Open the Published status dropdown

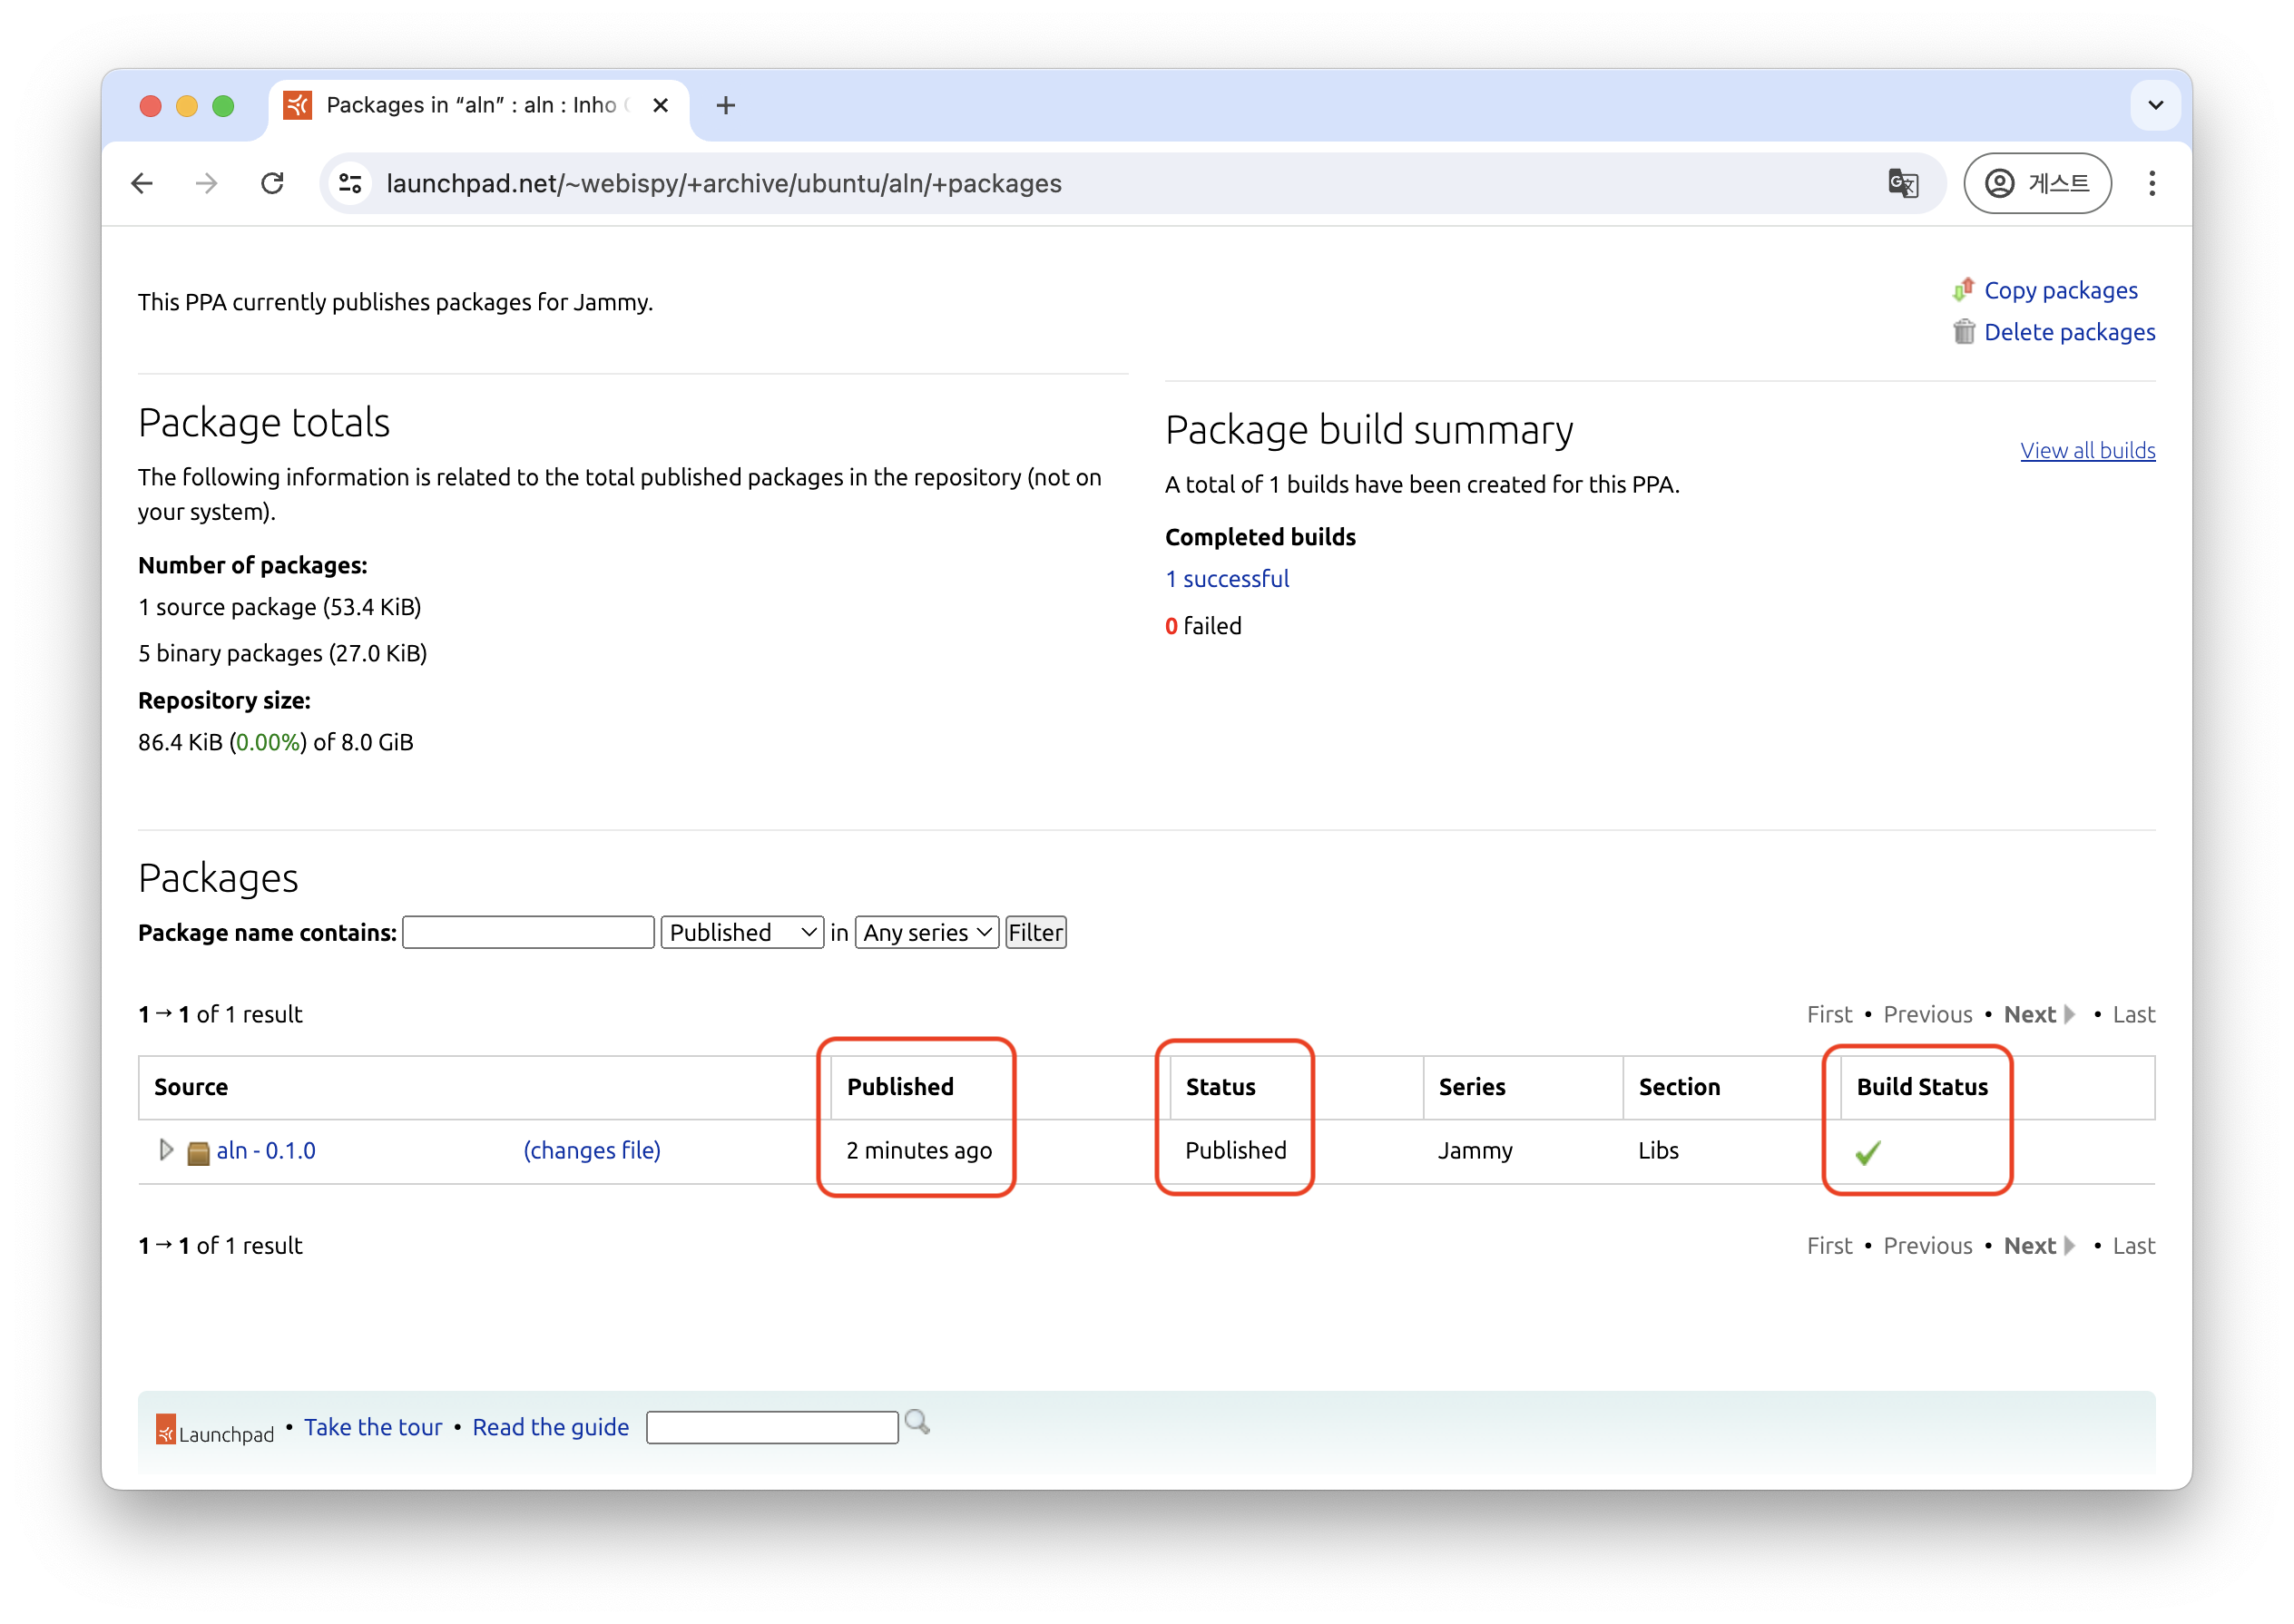[x=742, y=932]
